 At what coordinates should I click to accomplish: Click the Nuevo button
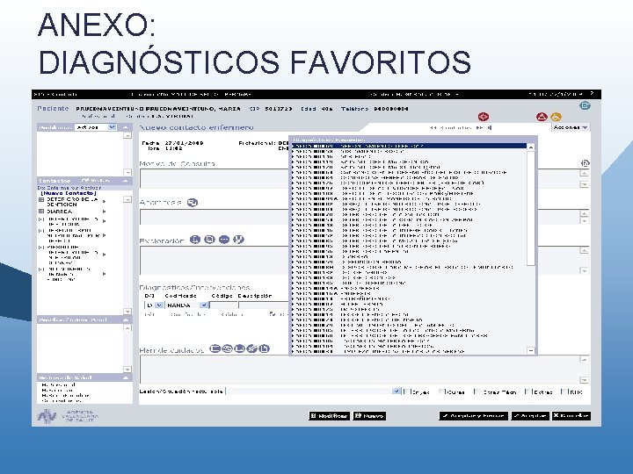[369, 415]
